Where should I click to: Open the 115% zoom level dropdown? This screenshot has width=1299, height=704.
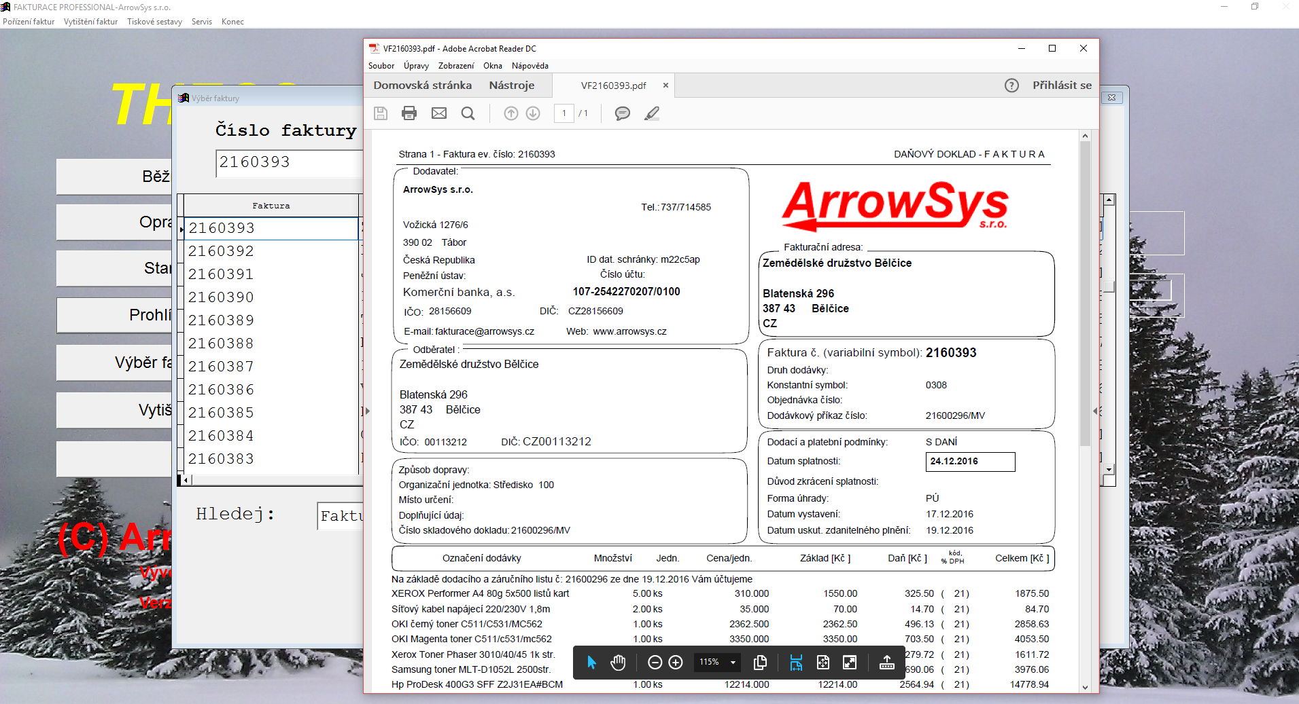(x=718, y=662)
